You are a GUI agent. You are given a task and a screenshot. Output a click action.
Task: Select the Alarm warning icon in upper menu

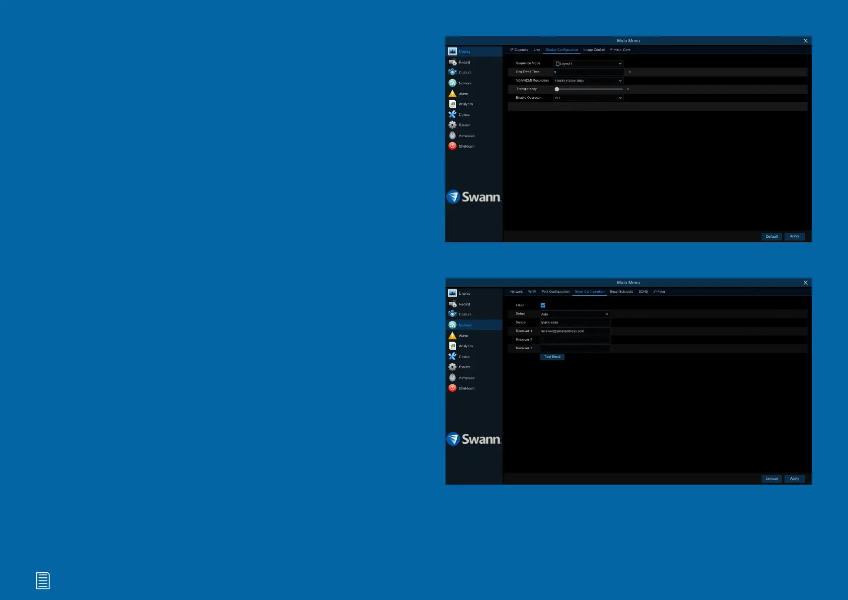tap(452, 94)
